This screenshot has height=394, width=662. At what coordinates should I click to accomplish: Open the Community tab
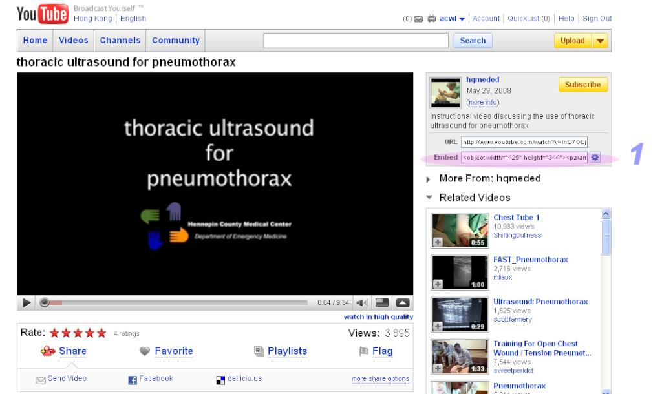click(176, 41)
